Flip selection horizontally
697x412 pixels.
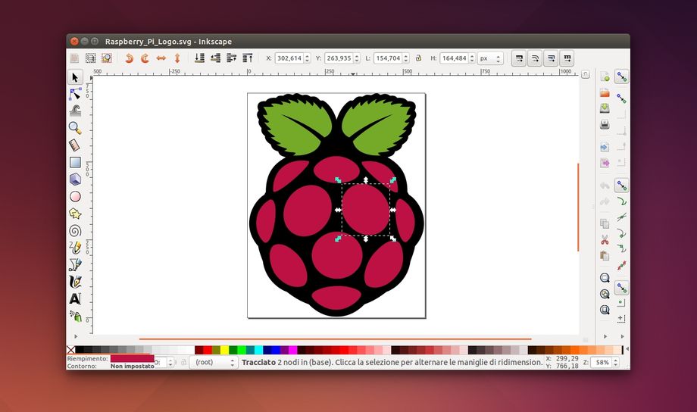161,58
